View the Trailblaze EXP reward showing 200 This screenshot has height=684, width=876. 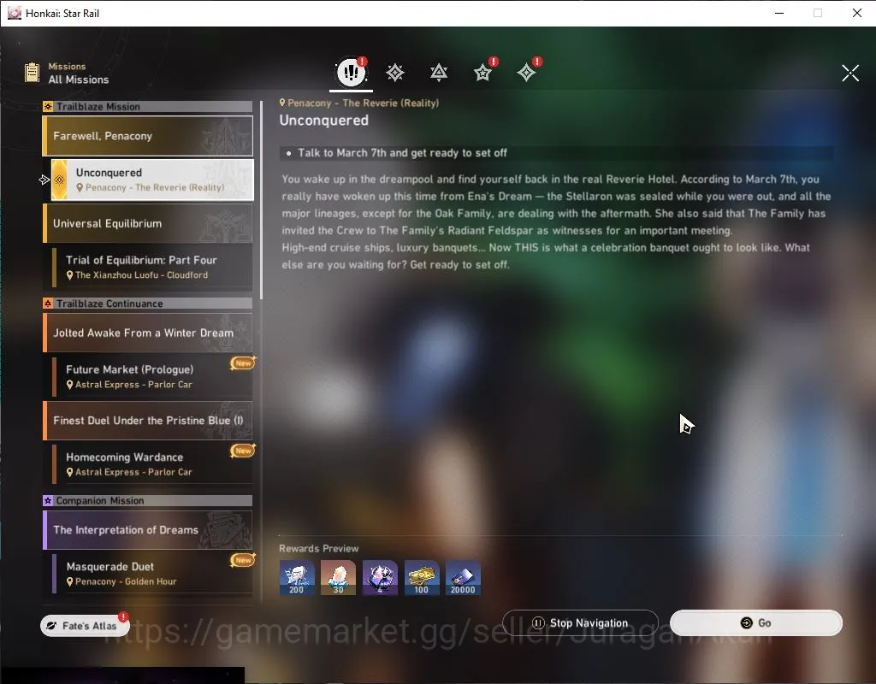(297, 577)
